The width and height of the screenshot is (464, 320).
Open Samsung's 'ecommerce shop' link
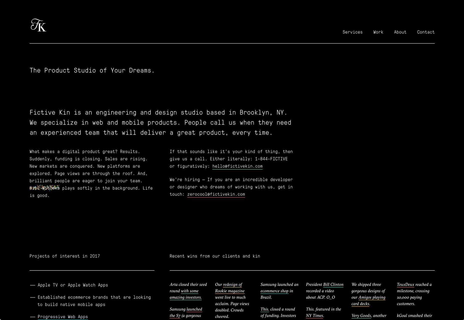(x=274, y=291)
